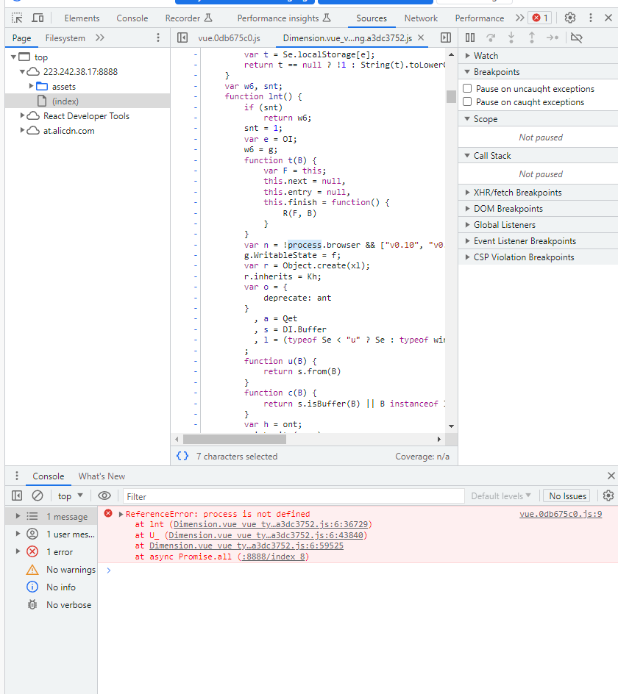Switch to the Elements tab
Viewport: 618px width, 694px height.
82,18
